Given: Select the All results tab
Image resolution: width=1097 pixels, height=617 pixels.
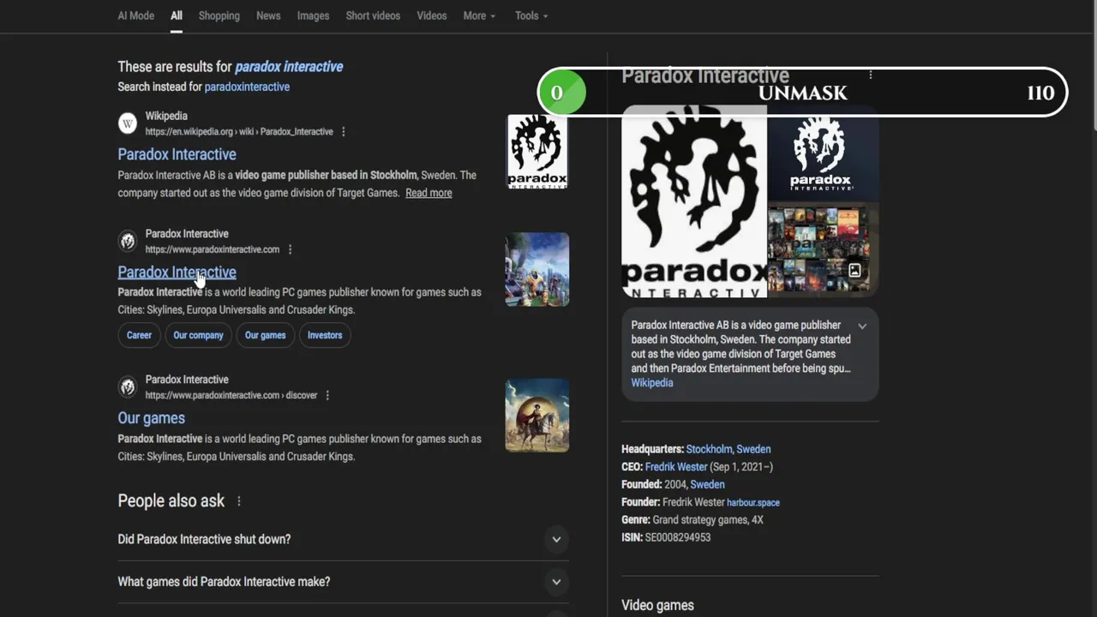Looking at the screenshot, I should (177, 15).
